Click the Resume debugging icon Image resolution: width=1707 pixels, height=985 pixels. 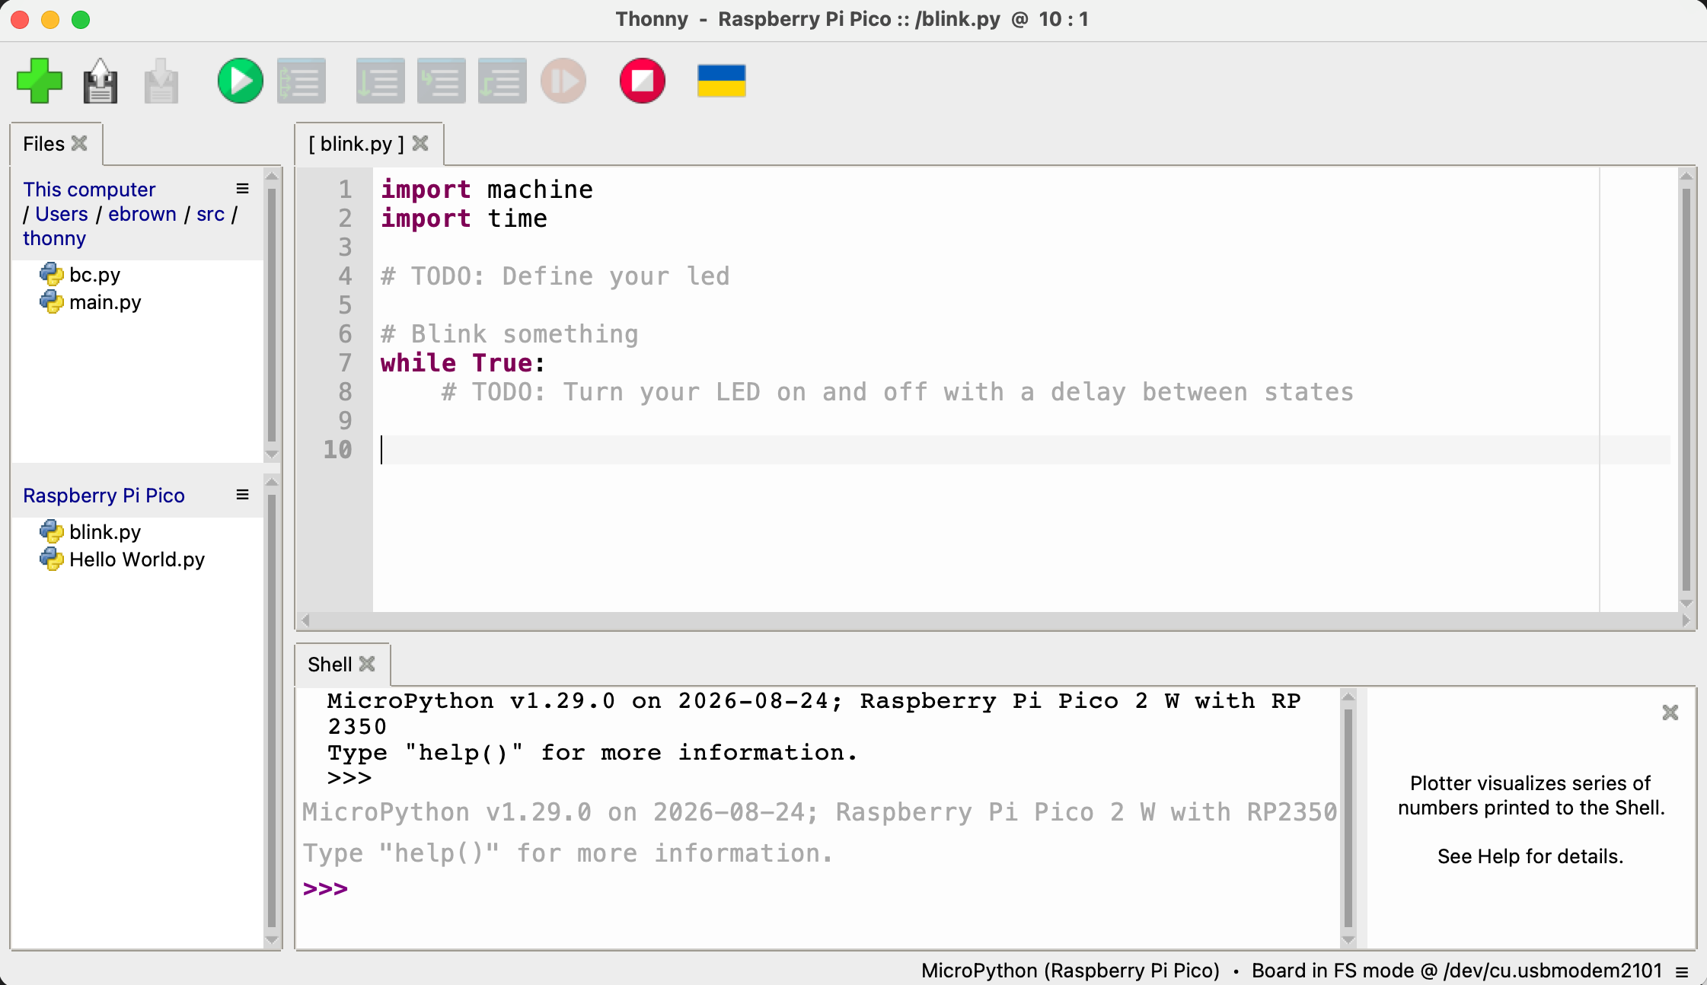[563, 81]
